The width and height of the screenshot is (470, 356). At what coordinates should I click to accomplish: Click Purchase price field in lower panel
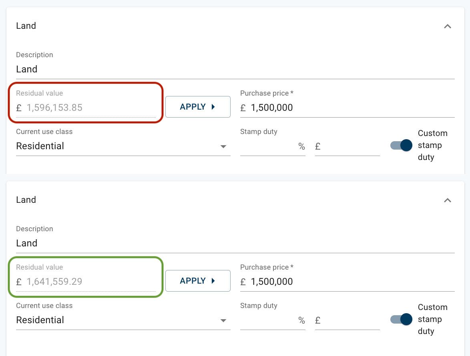(351, 282)
